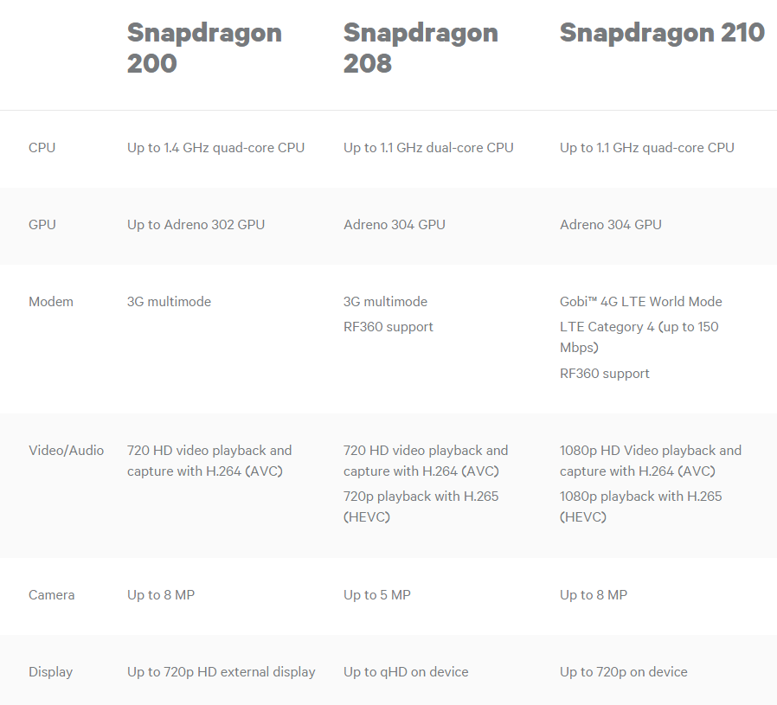Select the Camera row label
777x705 pixels.
[52, 594]
